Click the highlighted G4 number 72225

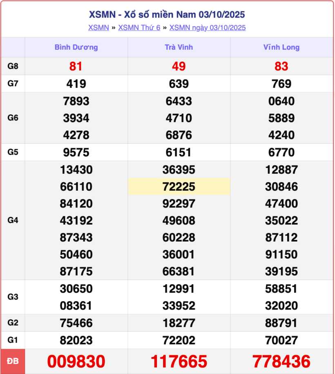click(x=179, y=187)
